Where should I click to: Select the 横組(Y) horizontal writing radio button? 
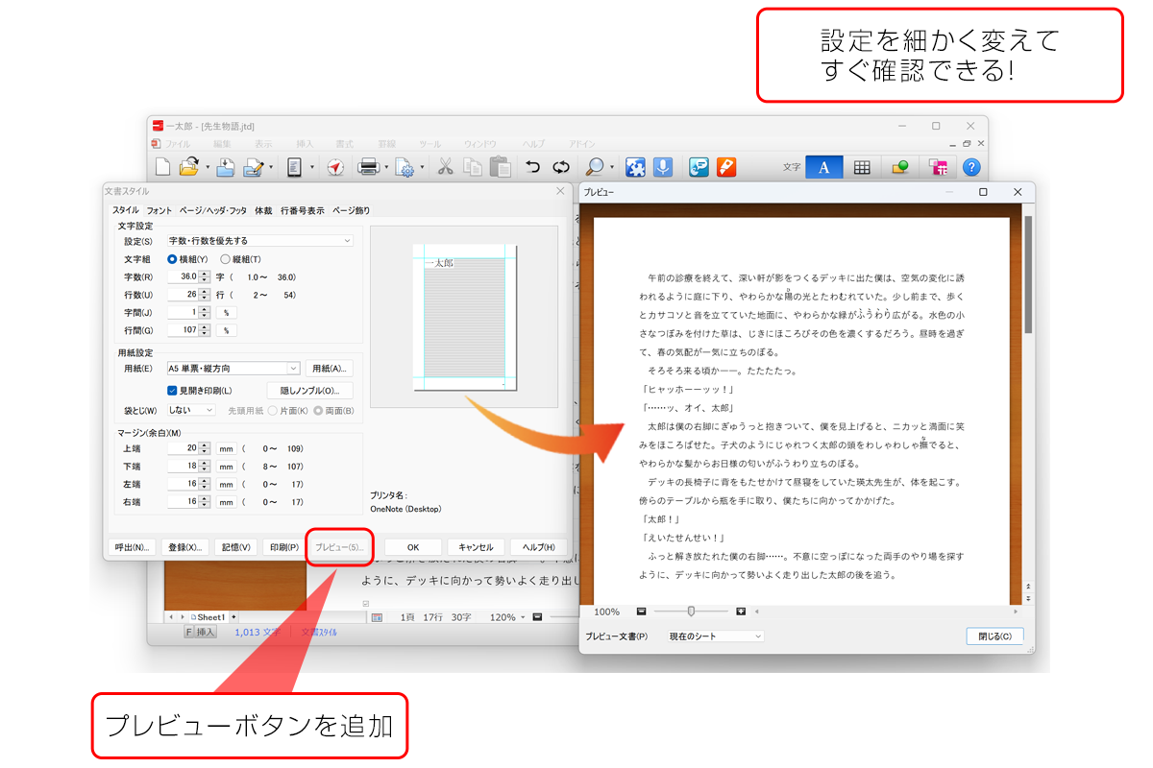pyautogui.click(x=173, y=259)
